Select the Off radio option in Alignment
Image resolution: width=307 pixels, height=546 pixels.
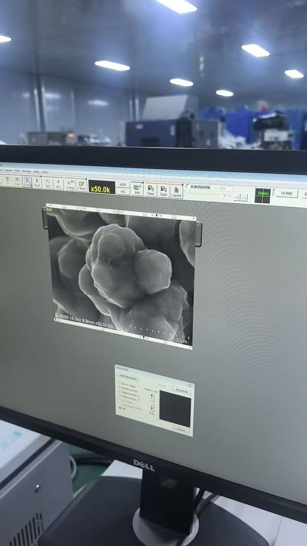coord(122,408)
